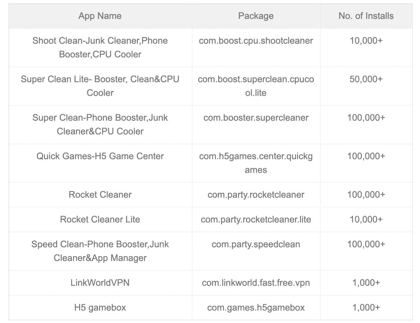Click the com.games.h5gamebox package cell
The image size is (420, 323).
[256, 308]
